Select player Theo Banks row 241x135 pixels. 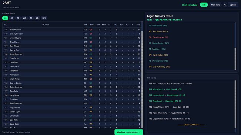coord(71,58)
